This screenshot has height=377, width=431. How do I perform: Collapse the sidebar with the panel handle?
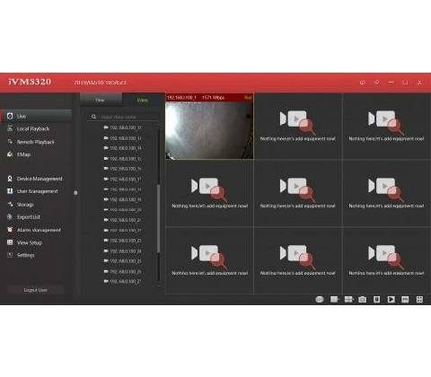coord(75,193)
